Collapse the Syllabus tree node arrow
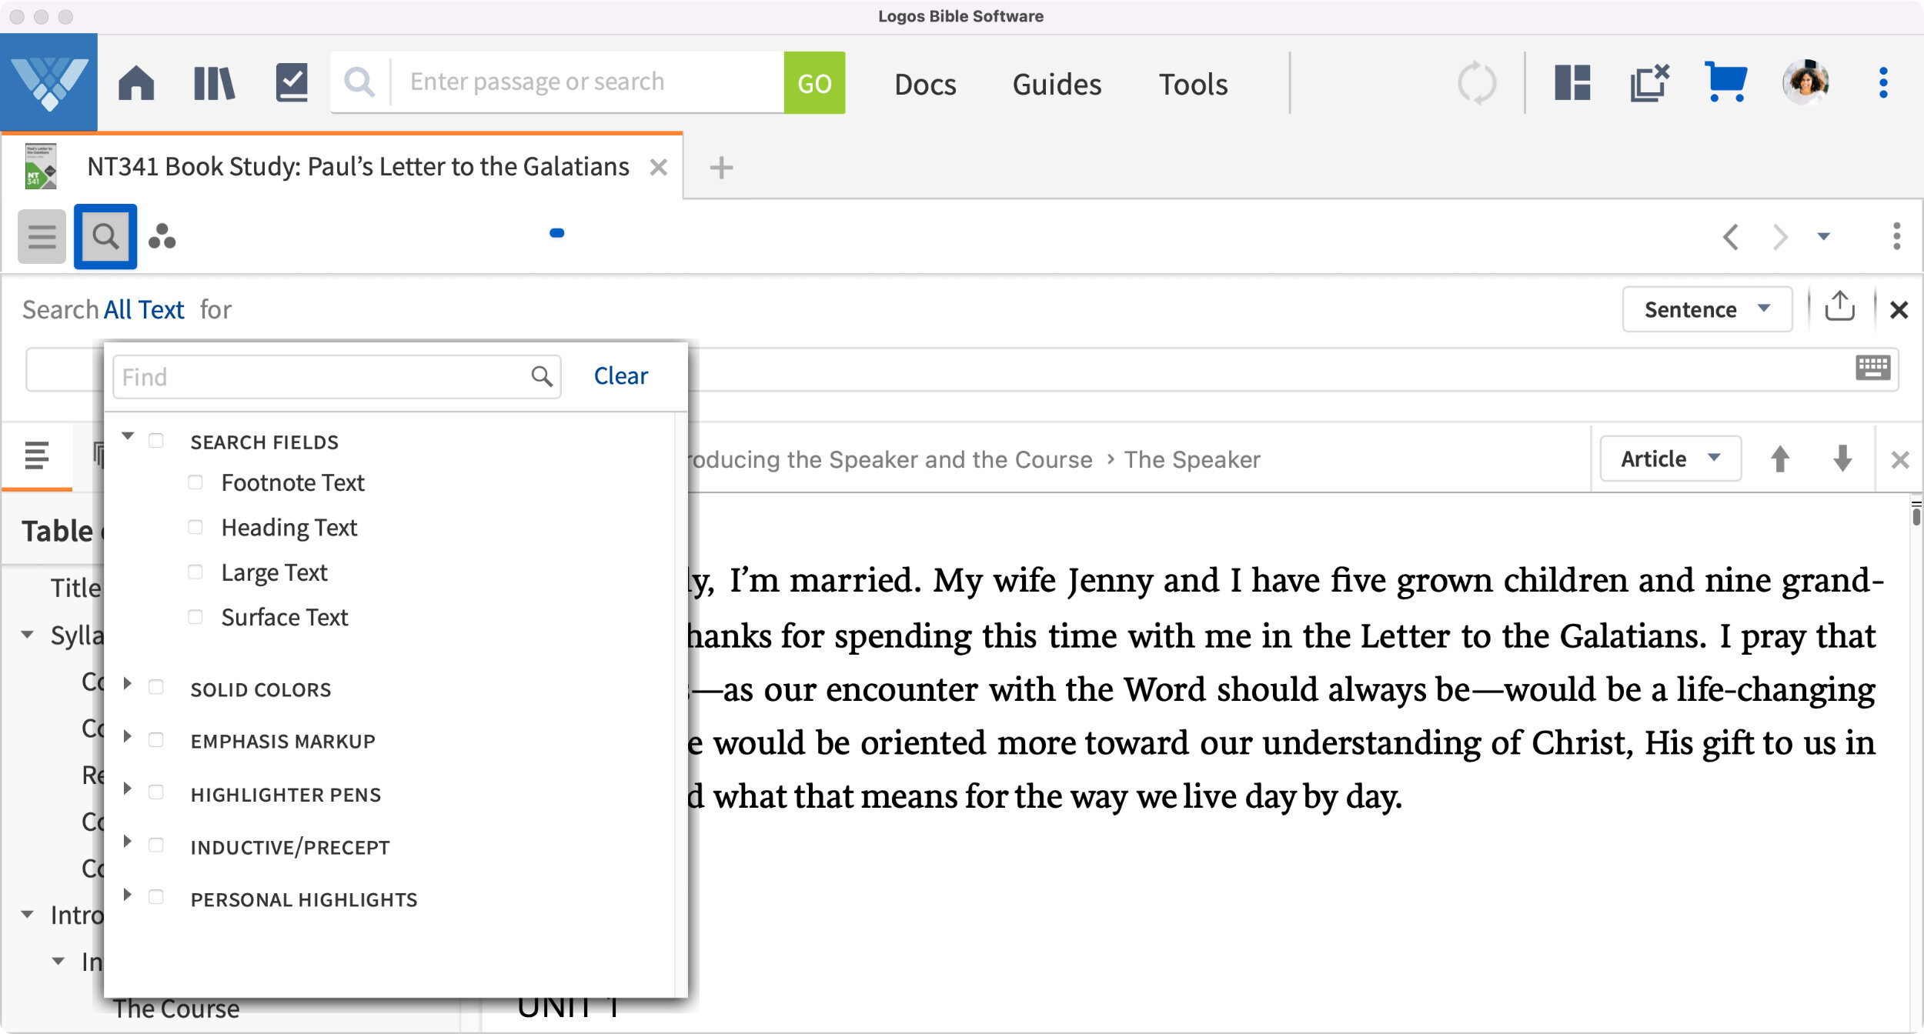Image resolution: width=1924 pixels, height=1034 pixels. click(x=28, y=635)
